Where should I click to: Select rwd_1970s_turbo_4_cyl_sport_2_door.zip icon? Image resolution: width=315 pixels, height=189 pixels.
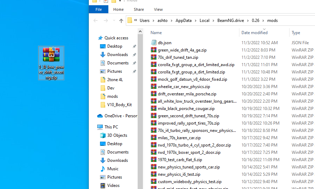pos(154,145)
